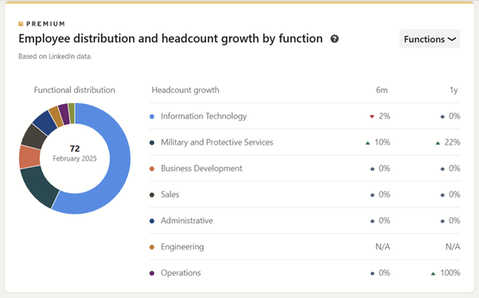Click the Engineering orange legend dot

[152, 247]
